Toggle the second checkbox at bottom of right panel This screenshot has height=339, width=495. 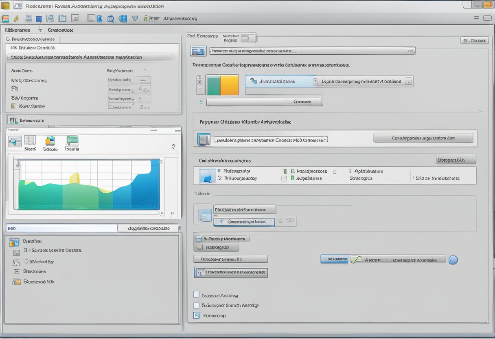pyautogui.click(x=197, y=305)
